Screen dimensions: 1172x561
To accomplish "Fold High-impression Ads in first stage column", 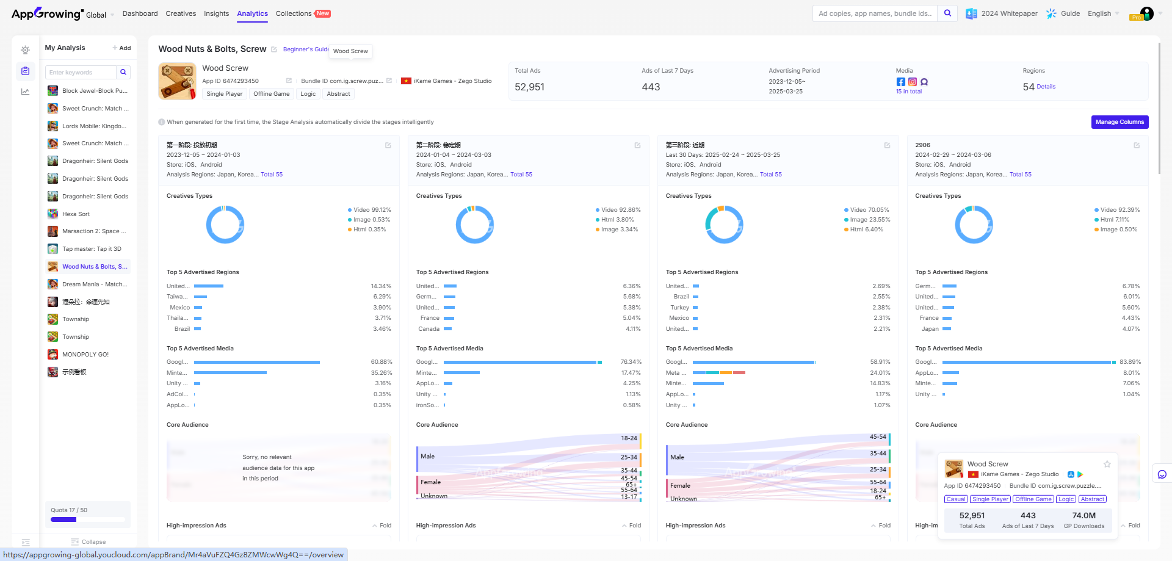I will pos(382,526).
